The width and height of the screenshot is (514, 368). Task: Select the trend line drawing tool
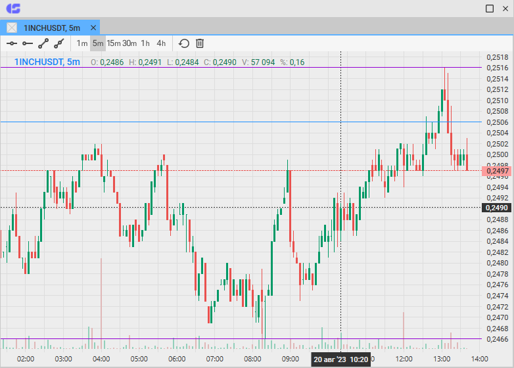tap(43, 43)
